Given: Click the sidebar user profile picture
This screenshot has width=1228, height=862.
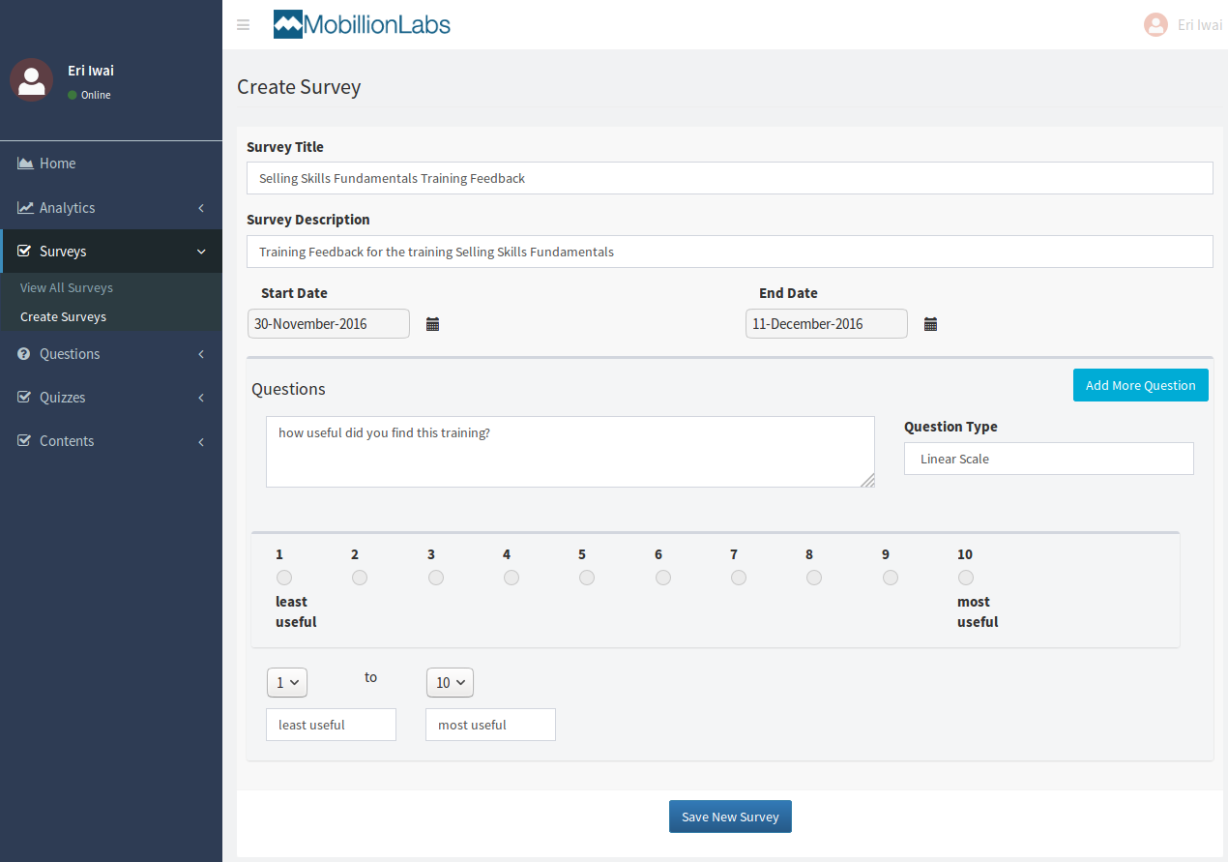Looking at the screenshot, I should click(x=31, y=79).
